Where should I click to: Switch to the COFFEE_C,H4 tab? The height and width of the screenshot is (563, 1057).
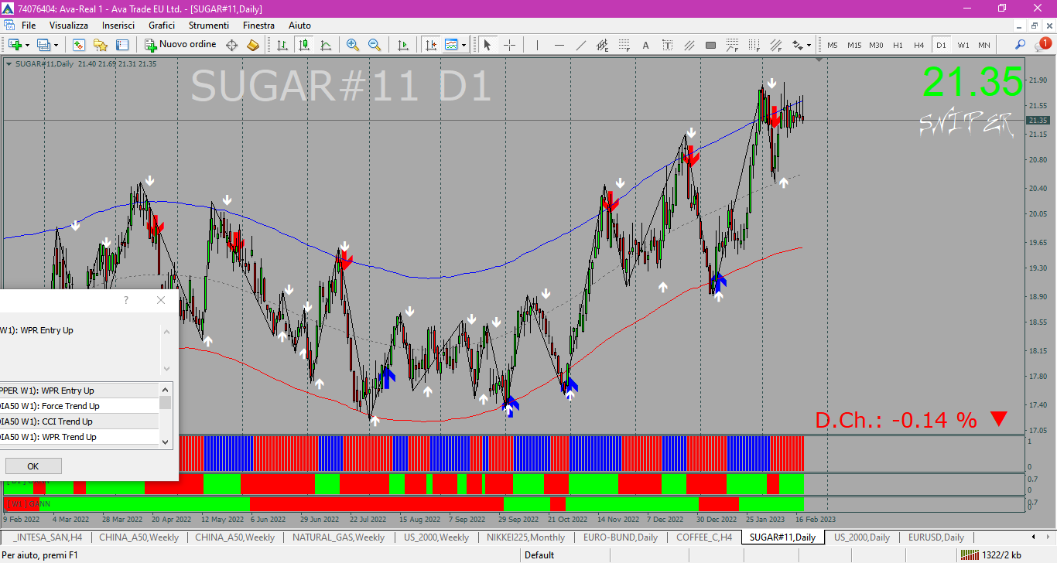[703, 537]
